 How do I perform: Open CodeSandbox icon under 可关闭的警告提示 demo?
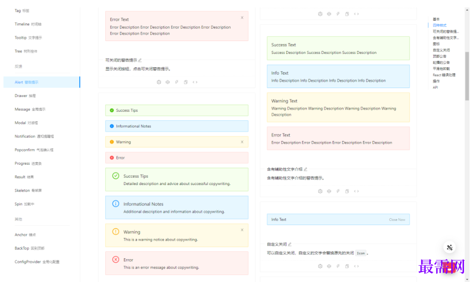point(159,82)
